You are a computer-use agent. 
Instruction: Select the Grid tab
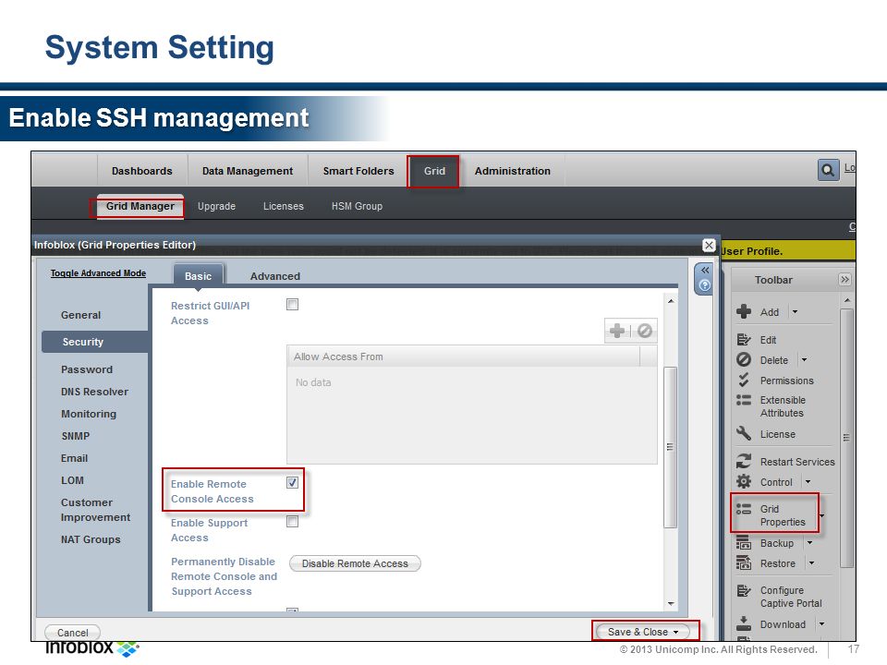point(434,170)
